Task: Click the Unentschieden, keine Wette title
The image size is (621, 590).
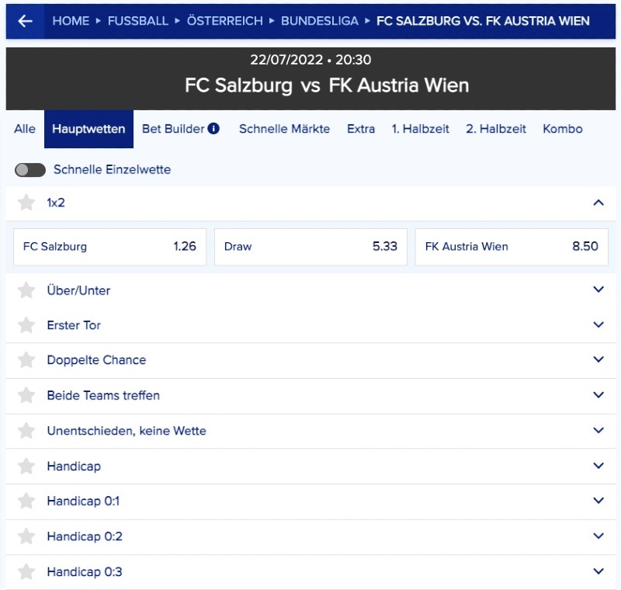Action: point(127,430)
